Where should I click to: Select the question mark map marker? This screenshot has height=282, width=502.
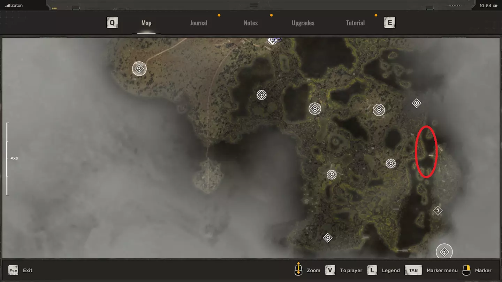pos(438,211)
